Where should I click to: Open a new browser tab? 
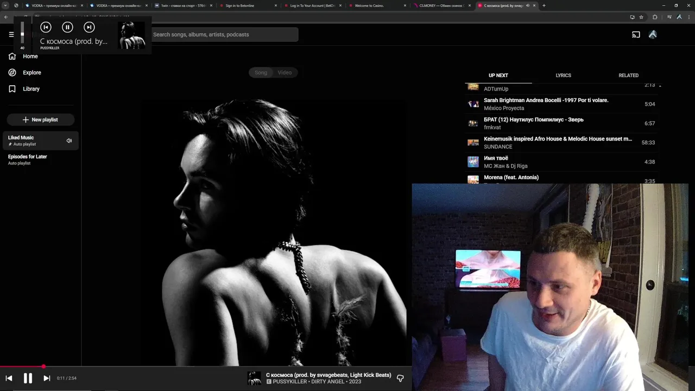(x=544, y=5)
